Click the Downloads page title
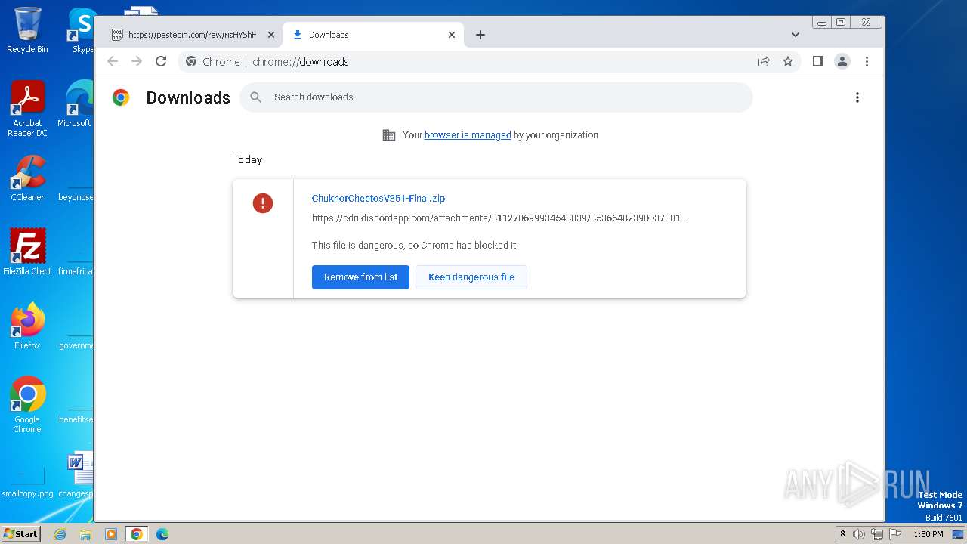This screenshot has height=544, width=967. click(188, 97)
